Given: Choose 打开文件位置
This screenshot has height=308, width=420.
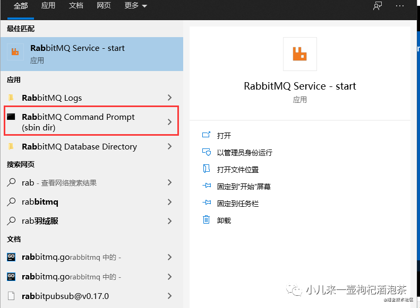Looking at the screenshot, I should pos(238,170).
